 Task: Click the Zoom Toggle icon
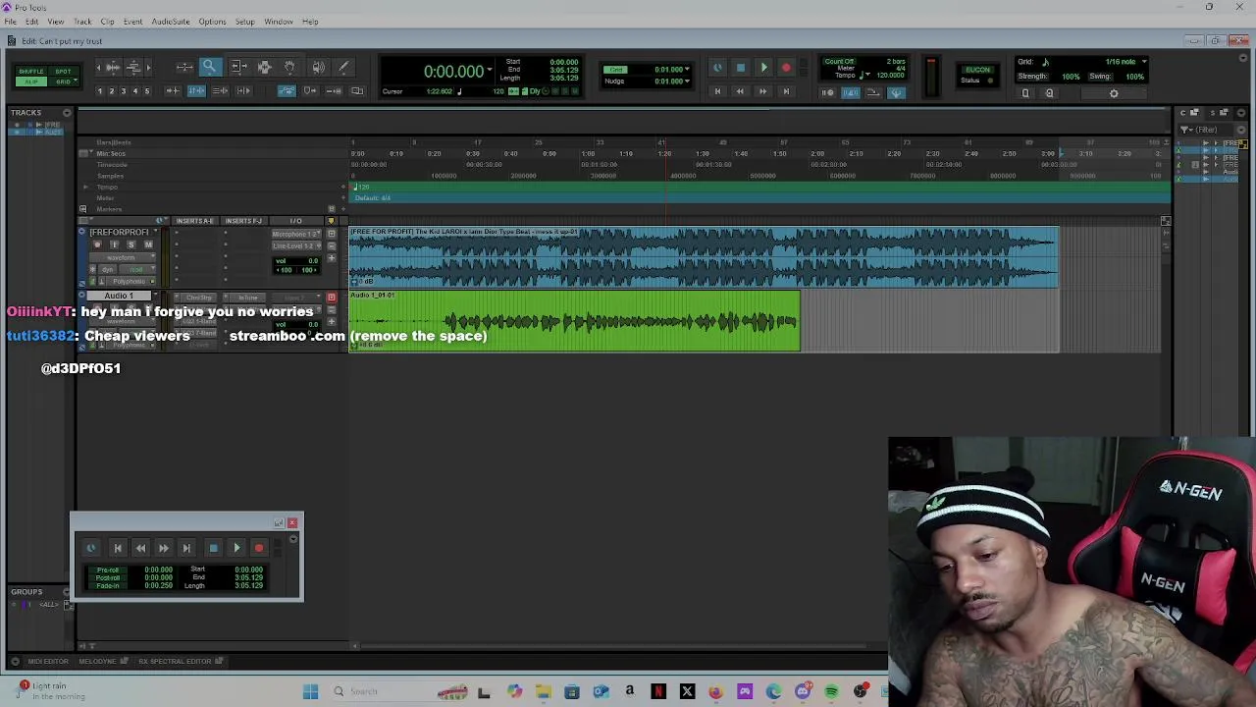tap(184, 67)
